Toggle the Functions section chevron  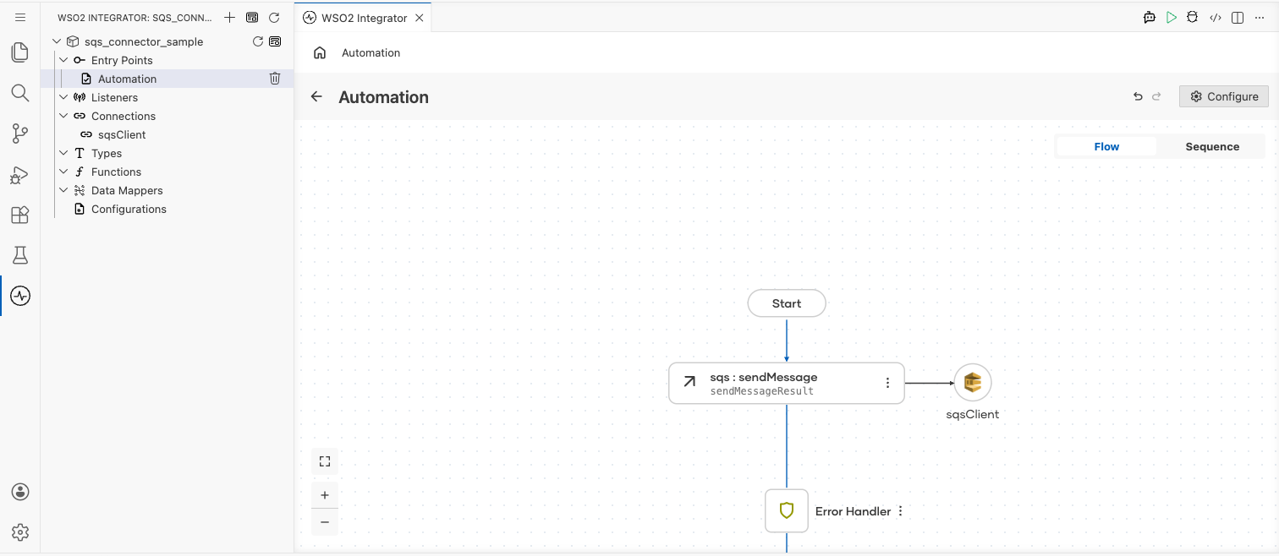tap(63, 172)
